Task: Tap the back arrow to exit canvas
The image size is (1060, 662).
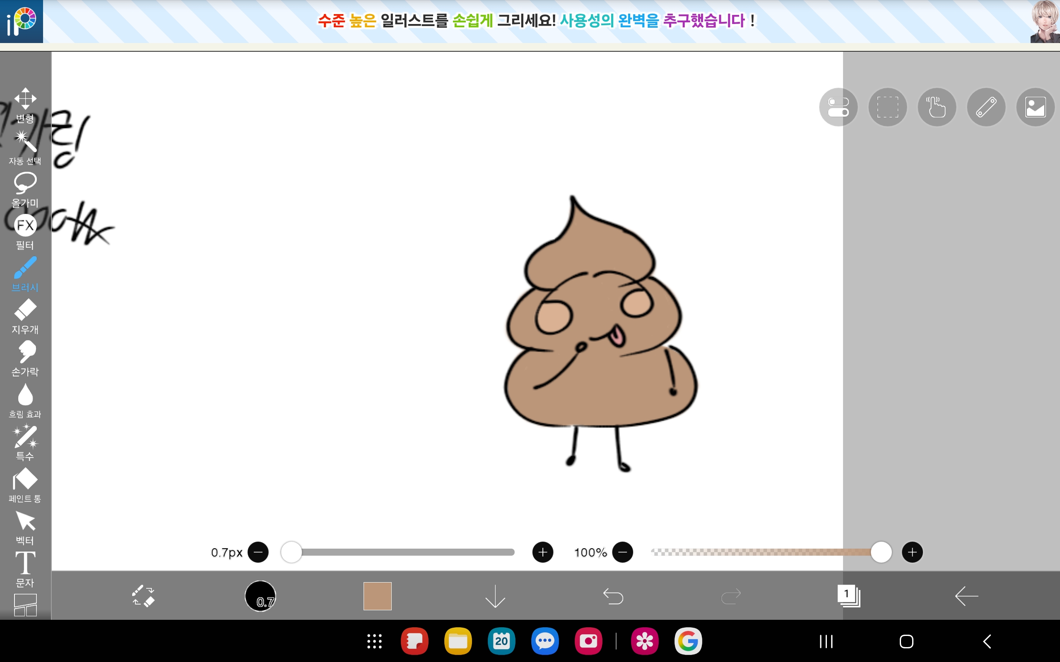Action: (967, 595)
